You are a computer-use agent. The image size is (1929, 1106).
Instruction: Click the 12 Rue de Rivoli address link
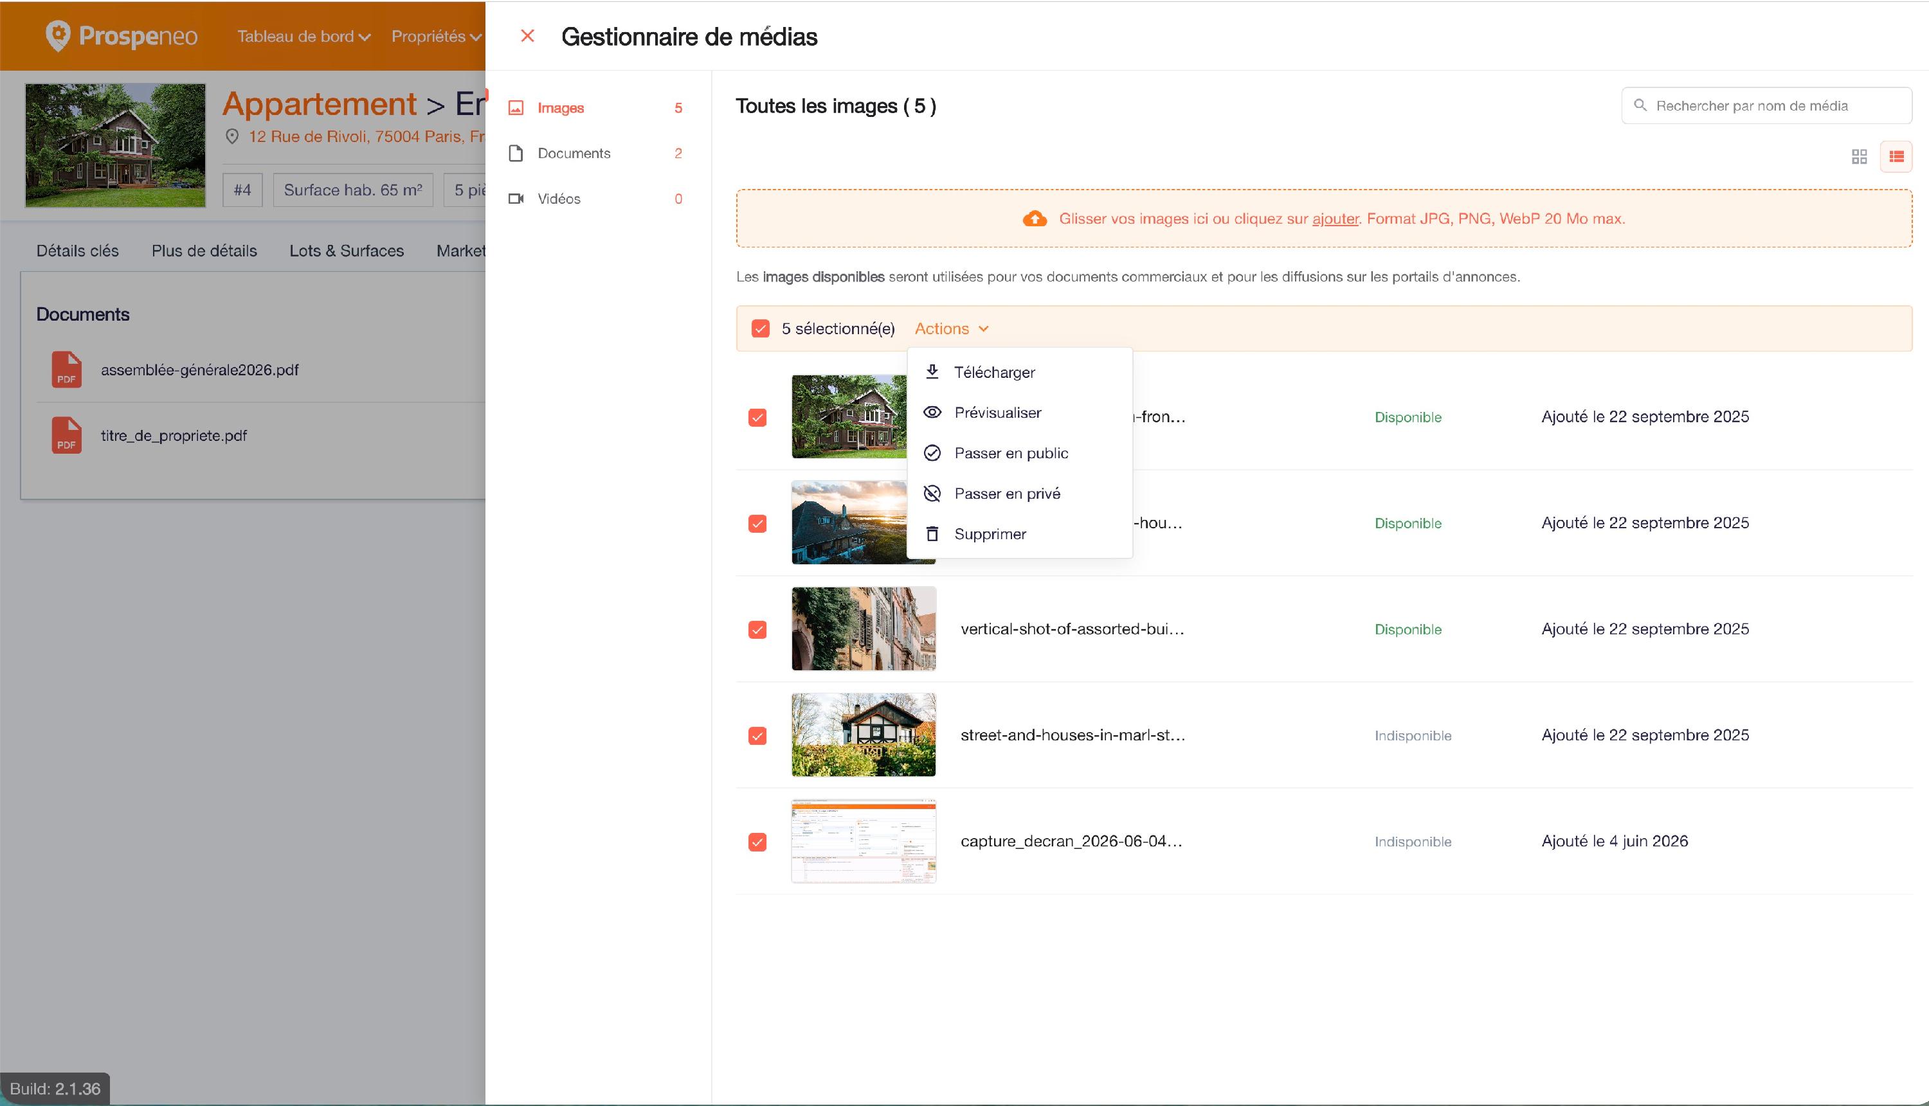coord(367,137)
